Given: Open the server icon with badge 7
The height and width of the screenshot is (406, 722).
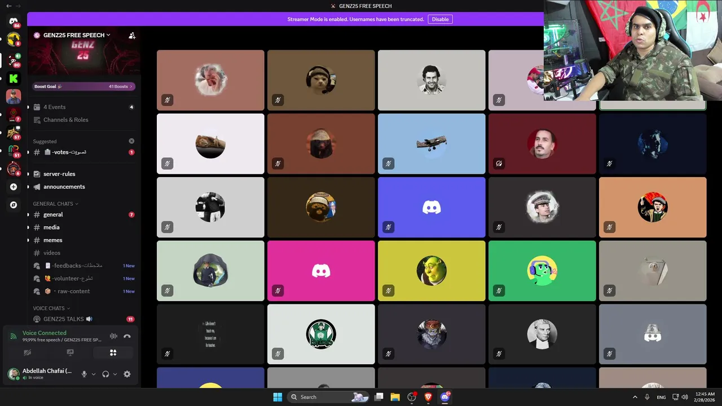Looking at the screenshot, I should 14,115.
